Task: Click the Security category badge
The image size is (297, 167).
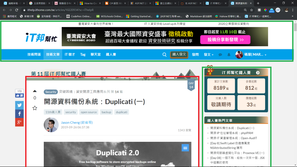Action: tap(51, 92)
